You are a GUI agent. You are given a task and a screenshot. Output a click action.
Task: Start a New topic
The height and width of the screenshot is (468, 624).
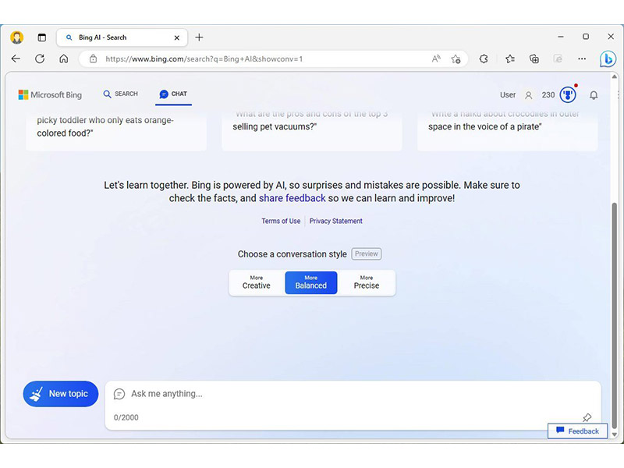61,394
